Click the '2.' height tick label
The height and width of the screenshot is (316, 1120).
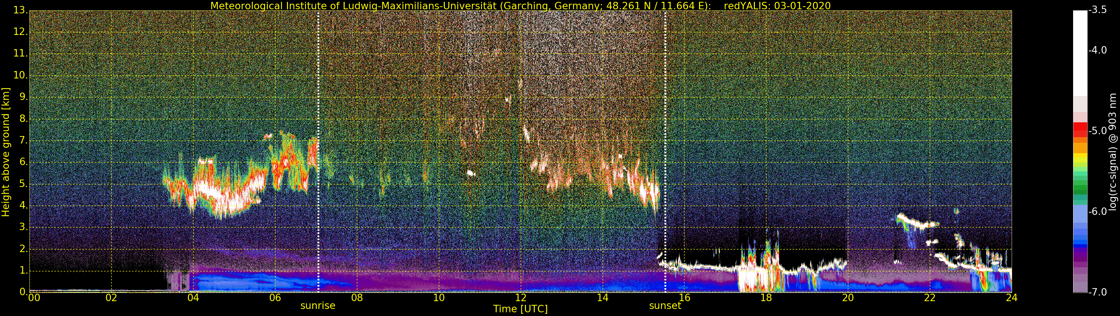[x=23, y=249]
